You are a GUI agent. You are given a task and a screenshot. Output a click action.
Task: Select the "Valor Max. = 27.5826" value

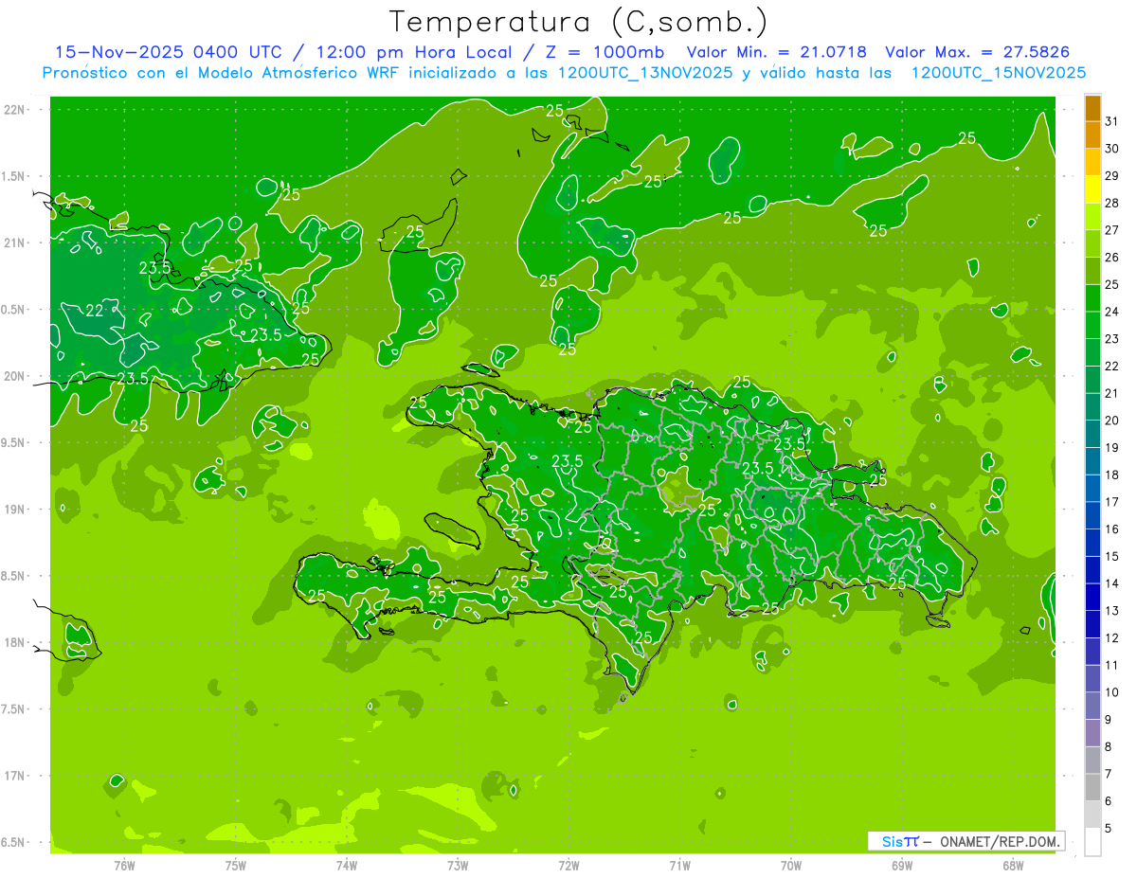[977, 53]
